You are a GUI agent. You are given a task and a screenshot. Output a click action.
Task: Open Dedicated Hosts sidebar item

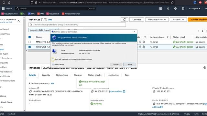click(5, 76)
